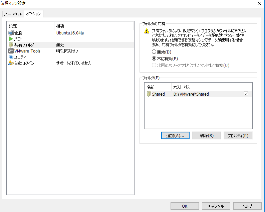Viewport: 265px width, 212px height.
Task: Open help with the ヘルプ button
Action: tap(247, 206)
